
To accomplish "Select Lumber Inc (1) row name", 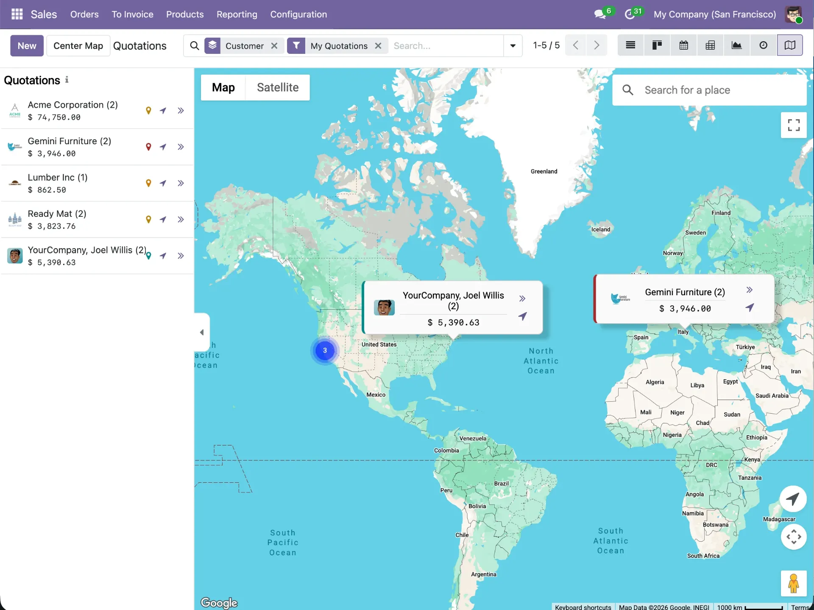I will (58, 177).
